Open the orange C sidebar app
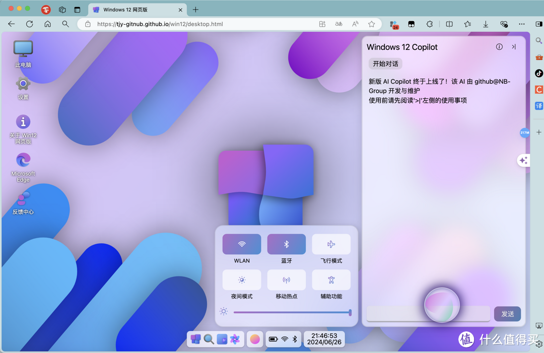544x353 pixels. coord(539,90)
